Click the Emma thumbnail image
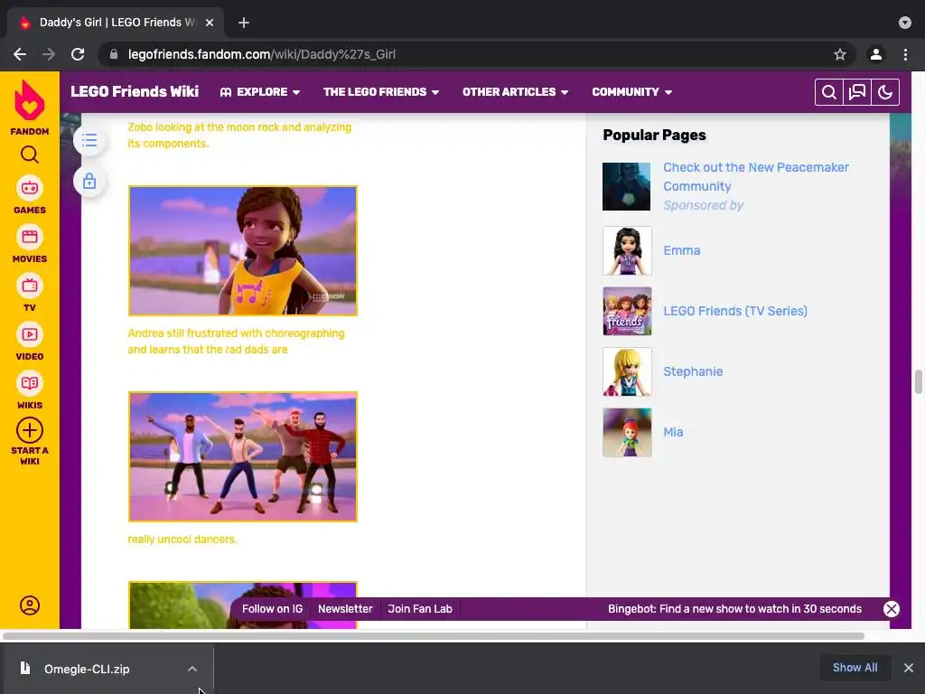The height and width of the screenshot is (694, 925). 627,250
